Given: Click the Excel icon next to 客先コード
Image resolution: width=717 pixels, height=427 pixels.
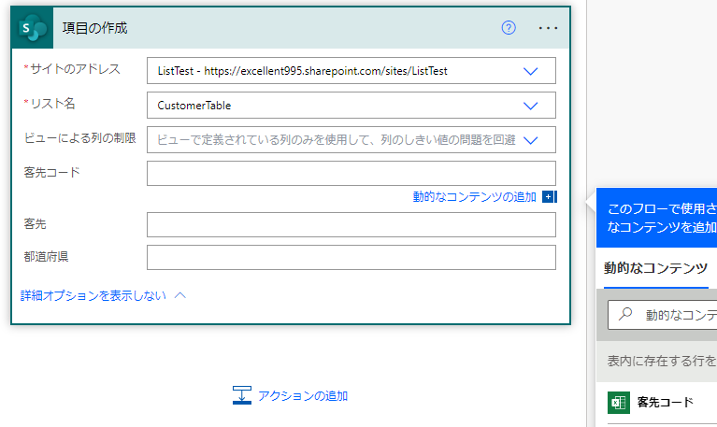Looking at the screenshot, I should (617, 403).
